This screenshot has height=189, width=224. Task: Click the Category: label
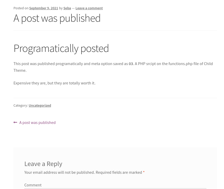pos(21,105)
